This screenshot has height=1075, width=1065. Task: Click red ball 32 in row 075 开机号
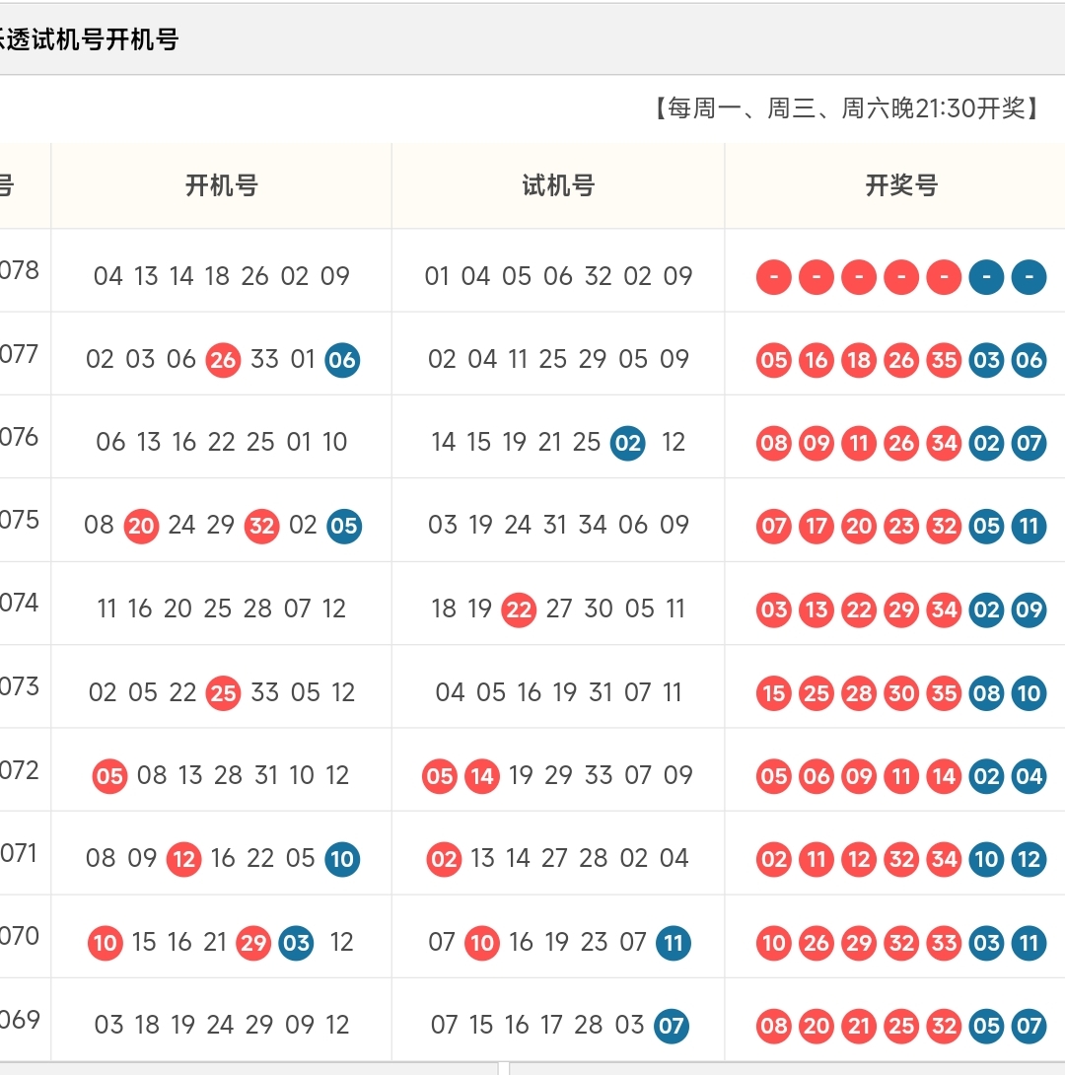pos(261,526)
